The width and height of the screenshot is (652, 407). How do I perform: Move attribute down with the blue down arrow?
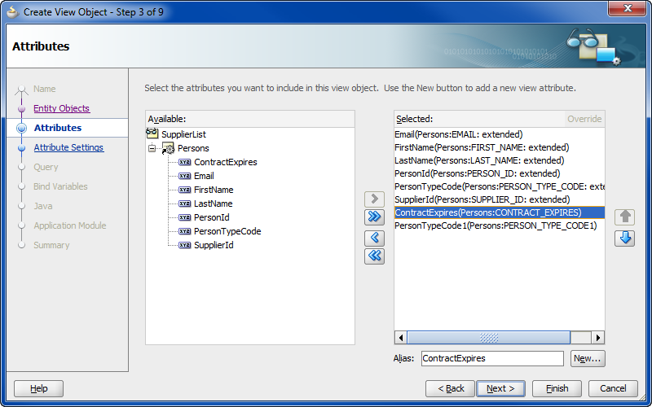coord(624,238)
